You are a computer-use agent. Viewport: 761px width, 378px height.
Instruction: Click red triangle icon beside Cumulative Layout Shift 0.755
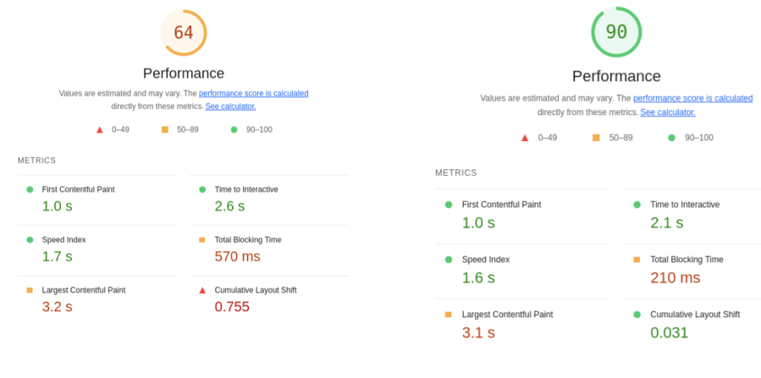(x=202, y=290)
